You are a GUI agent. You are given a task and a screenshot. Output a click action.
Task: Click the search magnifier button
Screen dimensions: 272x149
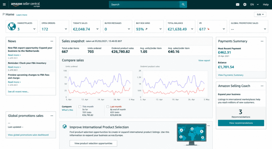(183, 5)
